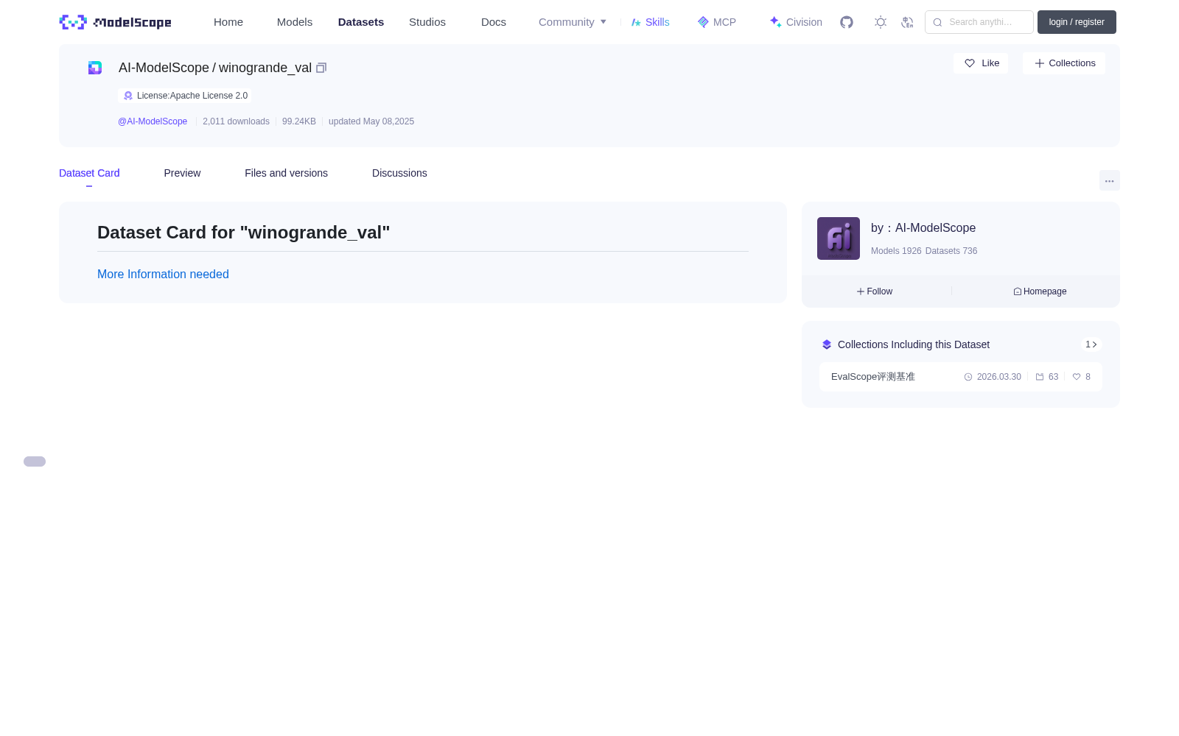Click the ModelScope logo
This screenshot has height=736, width=1179.
(116, 22)
